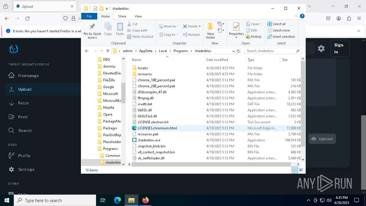Open Explorer Help question mark icon
The image size is (366, 206).
(302, 16)
